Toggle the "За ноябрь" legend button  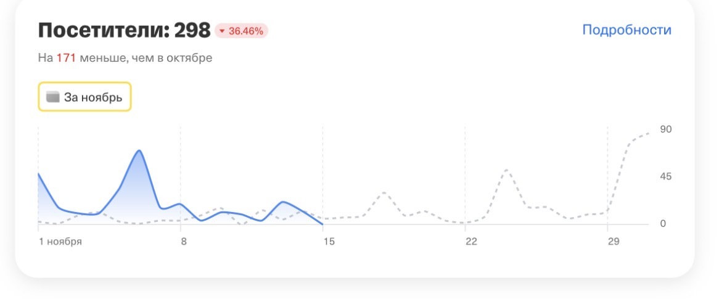point(85,97)
